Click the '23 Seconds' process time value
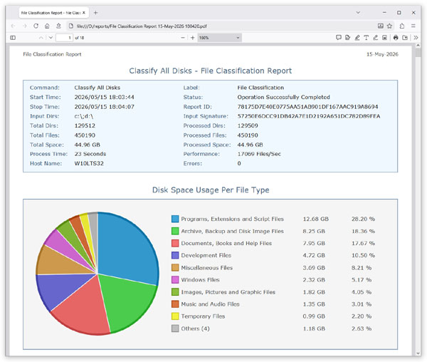427x362 pixels. (x=90, y=154)
